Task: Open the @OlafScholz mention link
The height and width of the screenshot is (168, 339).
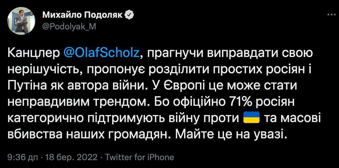Action: point(101,53)
